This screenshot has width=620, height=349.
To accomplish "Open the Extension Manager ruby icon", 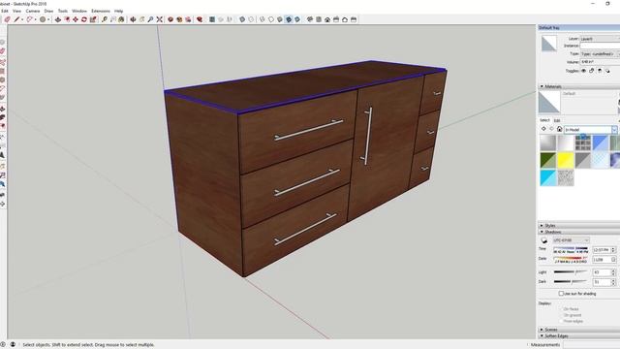I will (200, 19).
